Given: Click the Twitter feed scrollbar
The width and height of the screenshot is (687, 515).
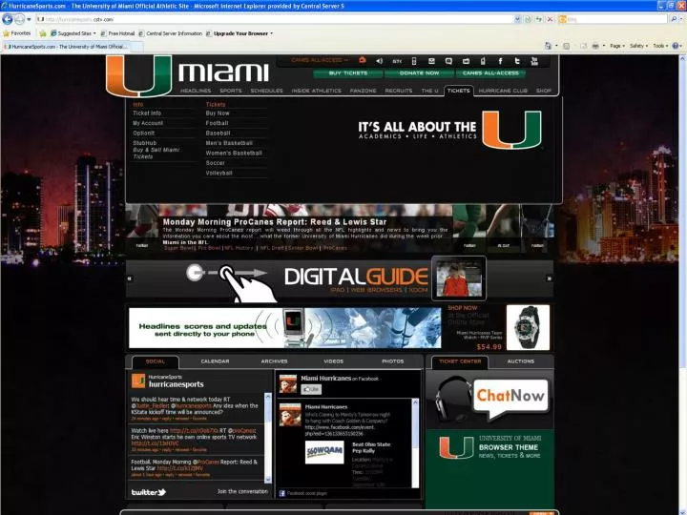Looking at the screenshot, I should coord(268,438).
